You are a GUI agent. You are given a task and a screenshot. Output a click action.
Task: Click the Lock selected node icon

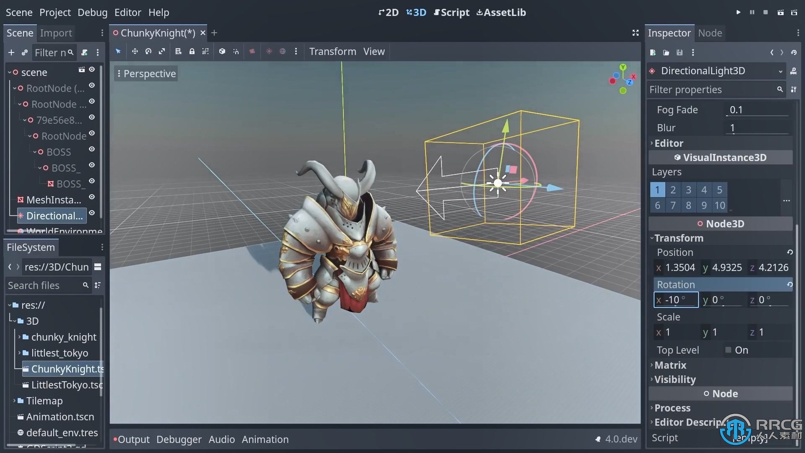192,52
